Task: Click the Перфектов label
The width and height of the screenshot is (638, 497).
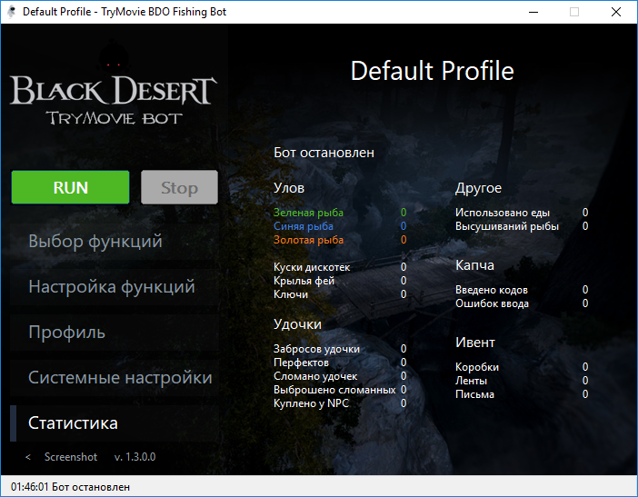Action: click(301, 363)
